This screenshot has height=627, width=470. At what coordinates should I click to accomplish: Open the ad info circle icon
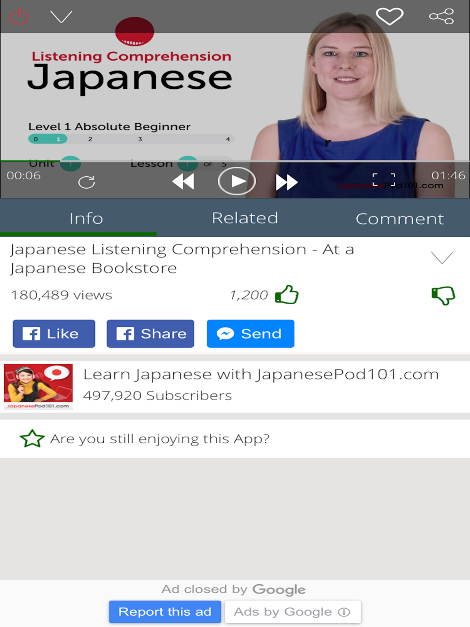coord(344,612)
